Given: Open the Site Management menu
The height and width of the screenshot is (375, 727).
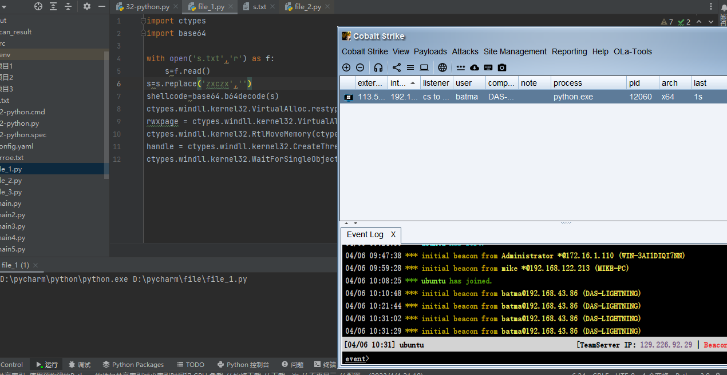Looking at the screenshot, I should pos(515,51).
